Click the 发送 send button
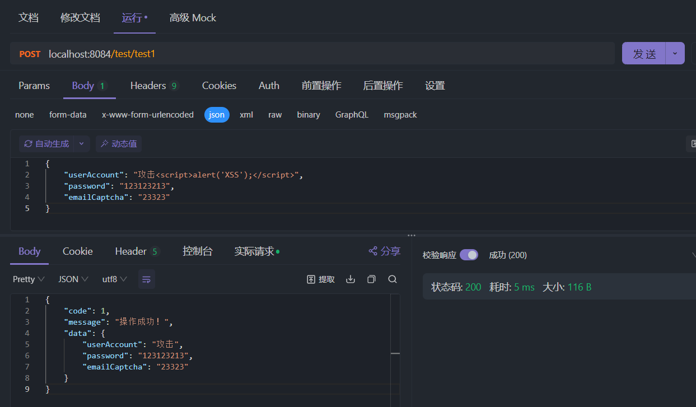The width and height of the screenshot is (696, 407). point(644,53)
